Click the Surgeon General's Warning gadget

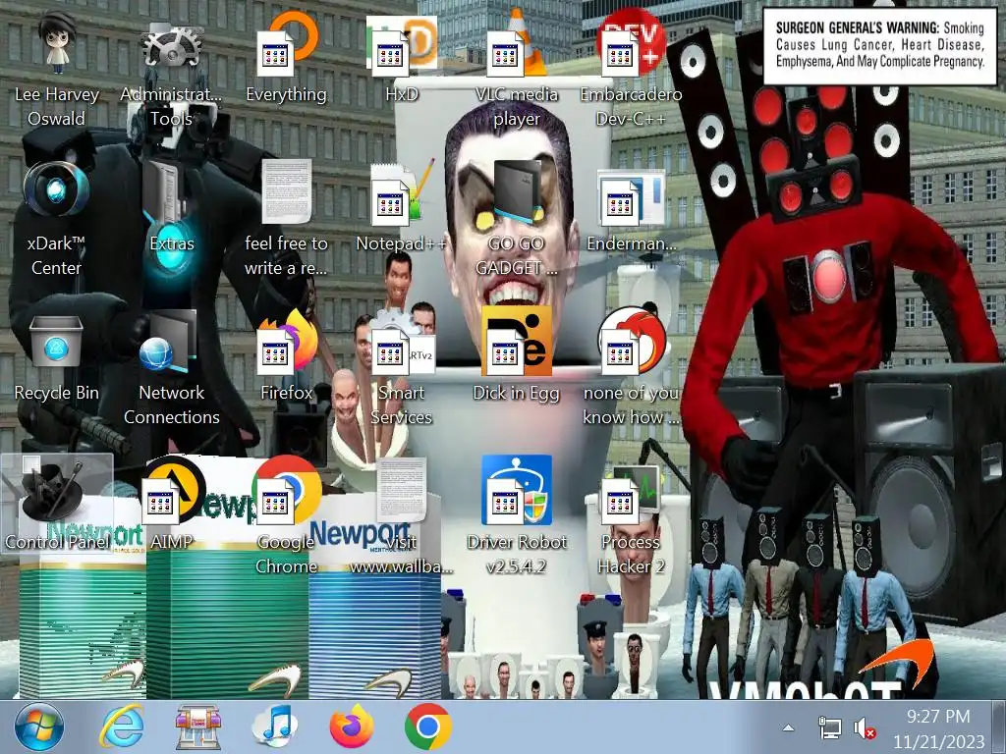pyautogui.click(x=879, y=45)
